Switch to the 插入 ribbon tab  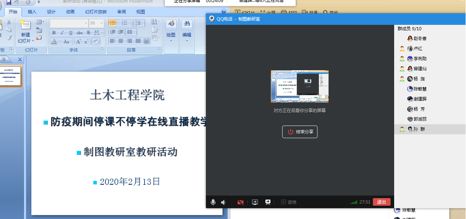tap(32, 12)
